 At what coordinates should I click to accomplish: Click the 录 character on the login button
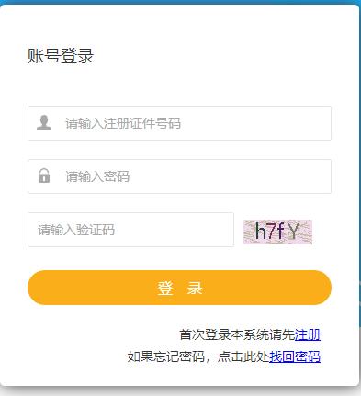click(195, 288)
